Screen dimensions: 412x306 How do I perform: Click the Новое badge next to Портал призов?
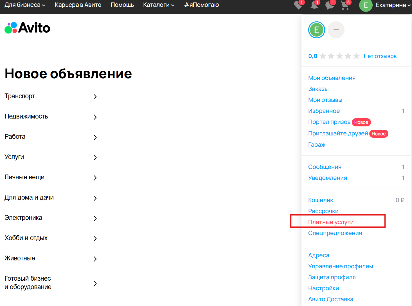(x=361, y=122)
